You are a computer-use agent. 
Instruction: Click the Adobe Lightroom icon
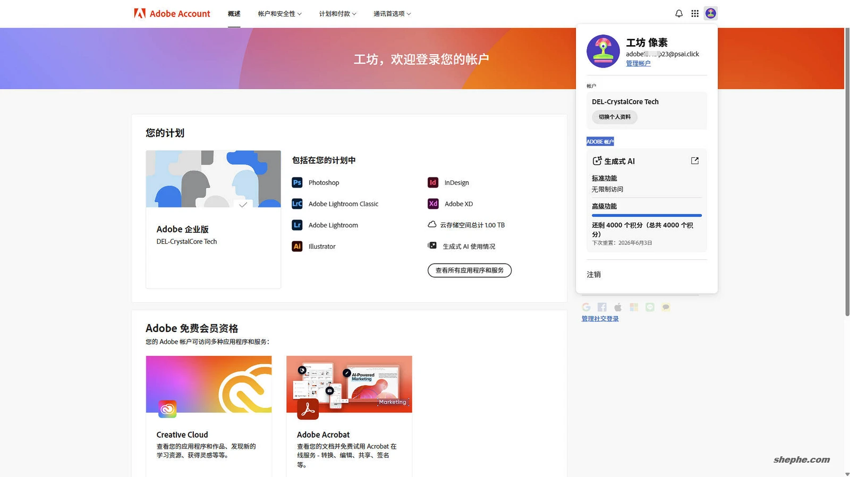coord(297,225)
